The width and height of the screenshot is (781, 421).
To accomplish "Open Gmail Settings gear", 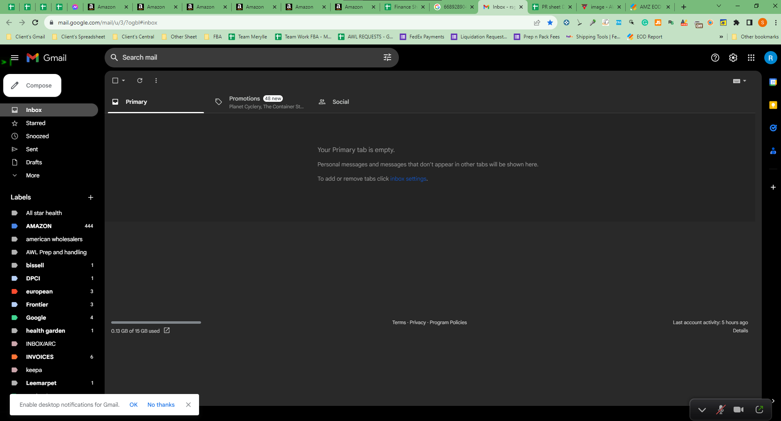I will tap(733, 58).
